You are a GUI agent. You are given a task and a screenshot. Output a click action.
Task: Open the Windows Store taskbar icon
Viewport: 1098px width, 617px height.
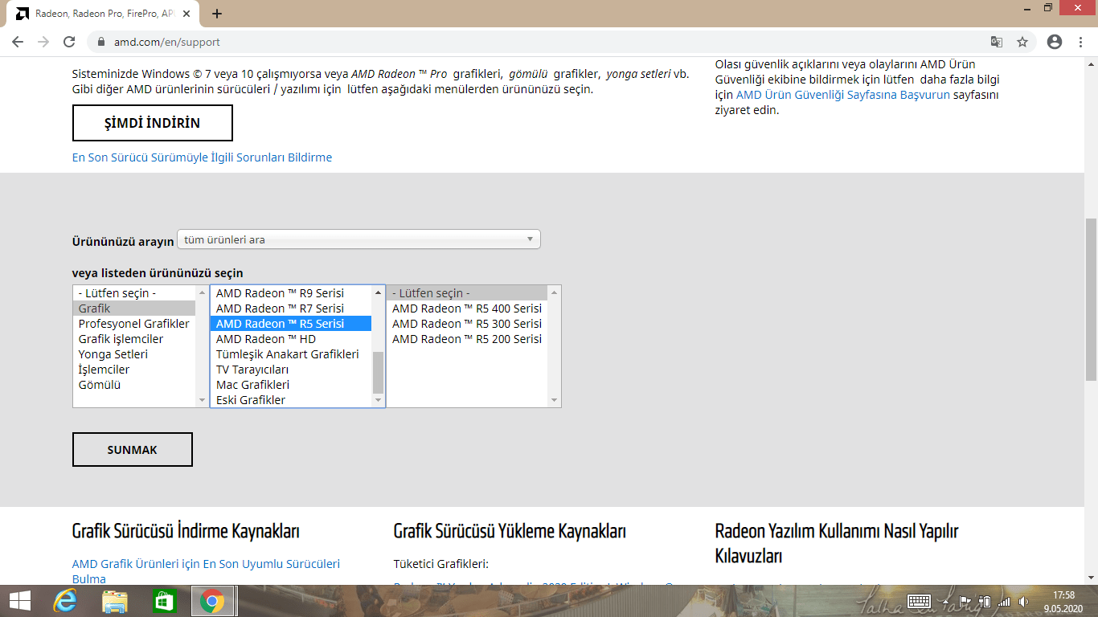click(x=164, y=600)
